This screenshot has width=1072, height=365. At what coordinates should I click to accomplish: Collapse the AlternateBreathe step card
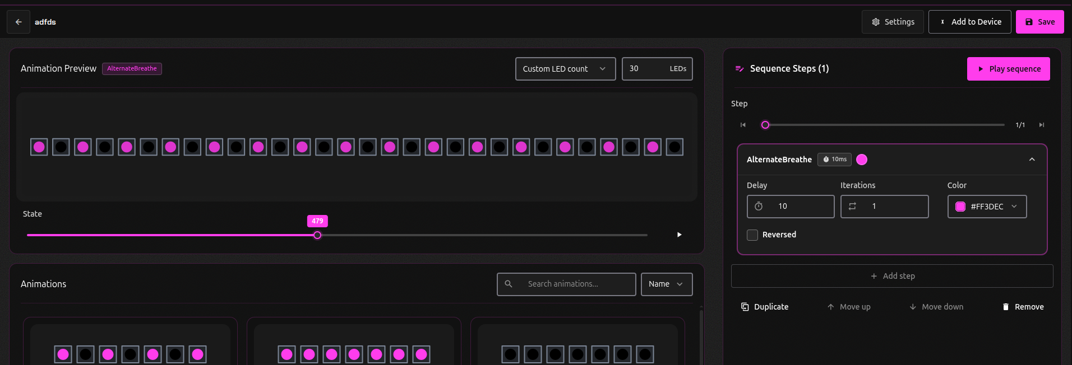[x=1032, y=160]
